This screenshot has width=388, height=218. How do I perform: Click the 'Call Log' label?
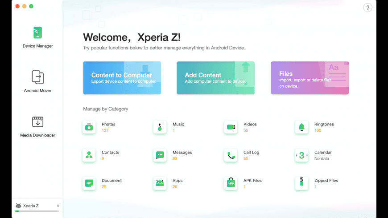click(251, 152)
